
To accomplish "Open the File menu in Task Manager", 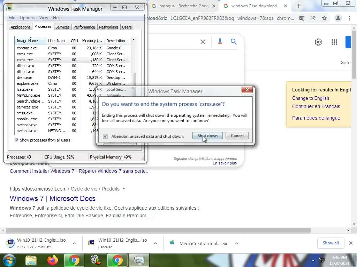I will pyautogui.click(x=12, y=18).
